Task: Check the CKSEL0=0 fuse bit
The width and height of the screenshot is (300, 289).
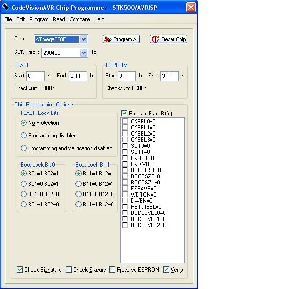Action: coord(125,121)
